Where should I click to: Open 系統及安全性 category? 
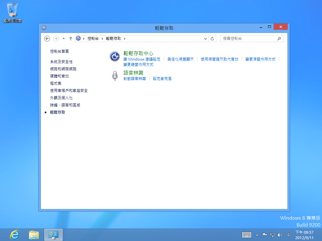point(61,62)
